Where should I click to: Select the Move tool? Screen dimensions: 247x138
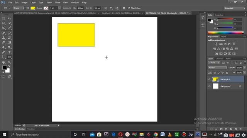point(9,18)
